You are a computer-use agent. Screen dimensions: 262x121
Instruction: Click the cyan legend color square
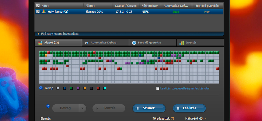coord(105,88)
